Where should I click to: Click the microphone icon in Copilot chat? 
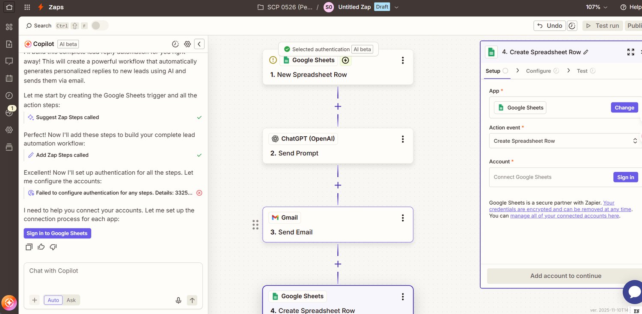click(178, 300)
